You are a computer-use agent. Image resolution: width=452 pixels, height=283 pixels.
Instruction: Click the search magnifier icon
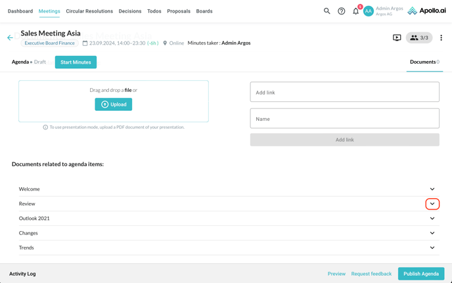tap(327, 11)
